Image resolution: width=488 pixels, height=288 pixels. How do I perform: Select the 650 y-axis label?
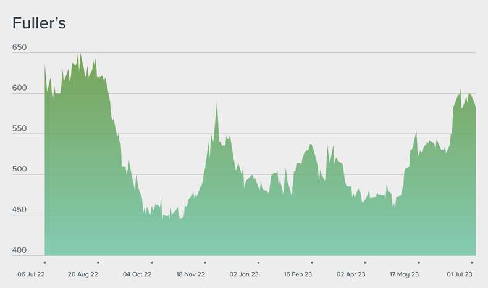click(19, 47)
